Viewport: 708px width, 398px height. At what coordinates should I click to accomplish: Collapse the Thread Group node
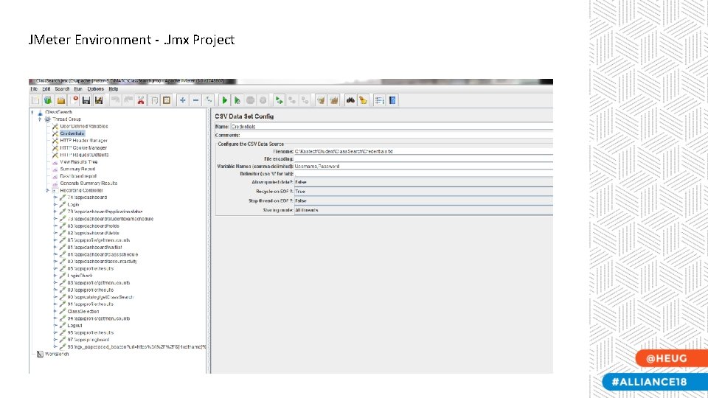[39, 119]
